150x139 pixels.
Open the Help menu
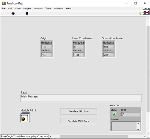(69, 9)
